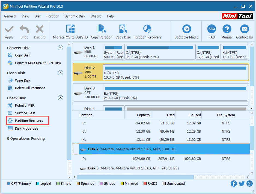Collapse the Check Disk section
This screenshot has width=256, height=194.
[61, 98]
